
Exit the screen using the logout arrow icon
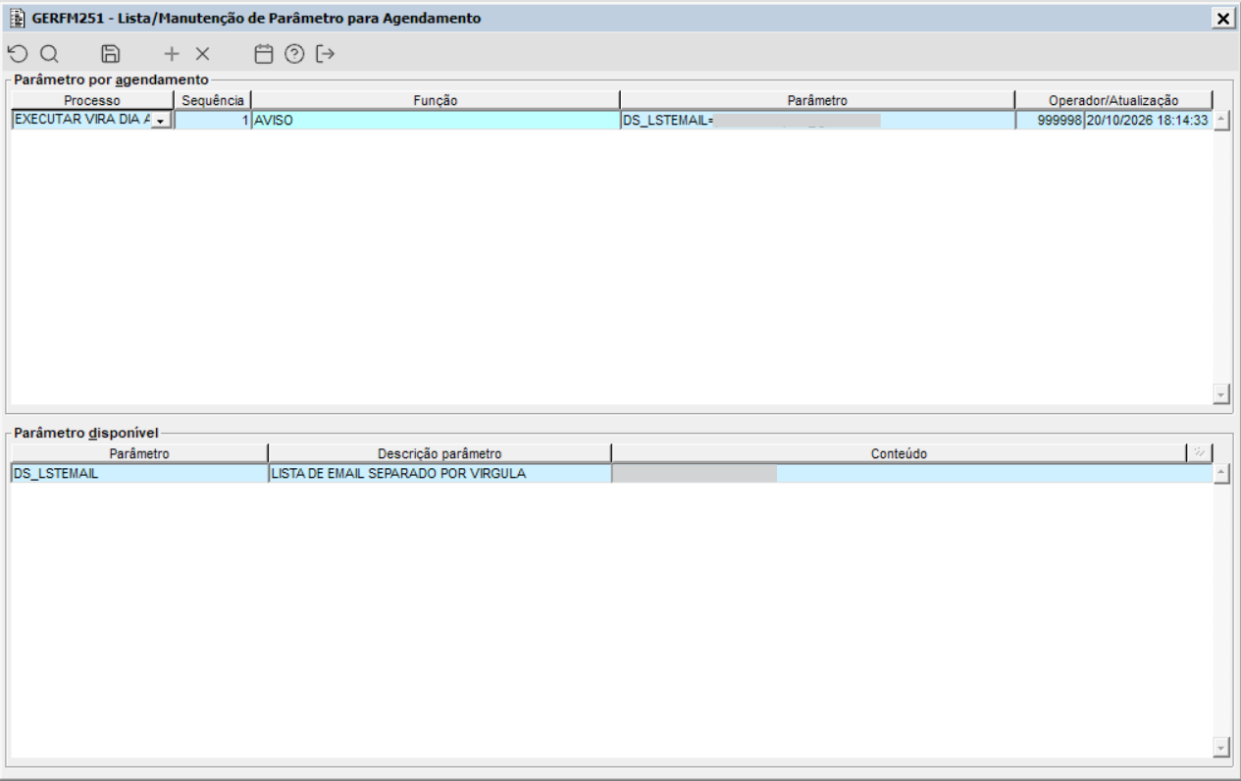(326, 54)
